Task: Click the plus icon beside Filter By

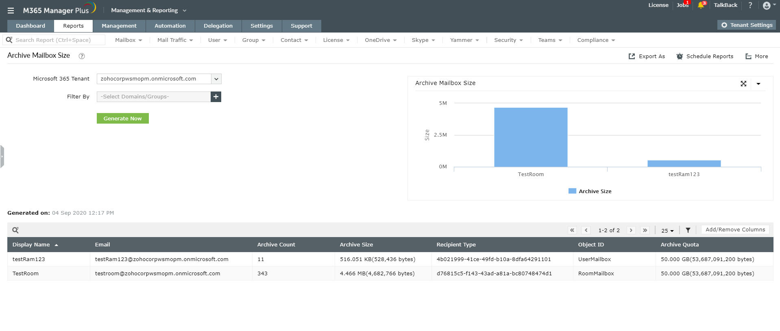Action: click(216, 97)
